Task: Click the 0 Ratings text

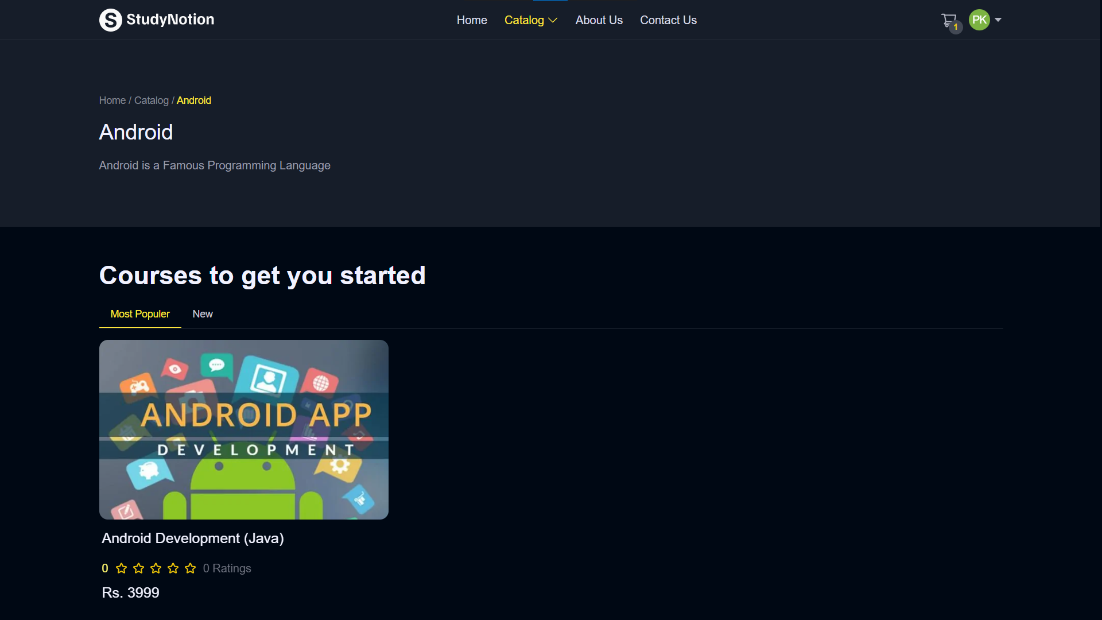Action: tap(227, 568)
